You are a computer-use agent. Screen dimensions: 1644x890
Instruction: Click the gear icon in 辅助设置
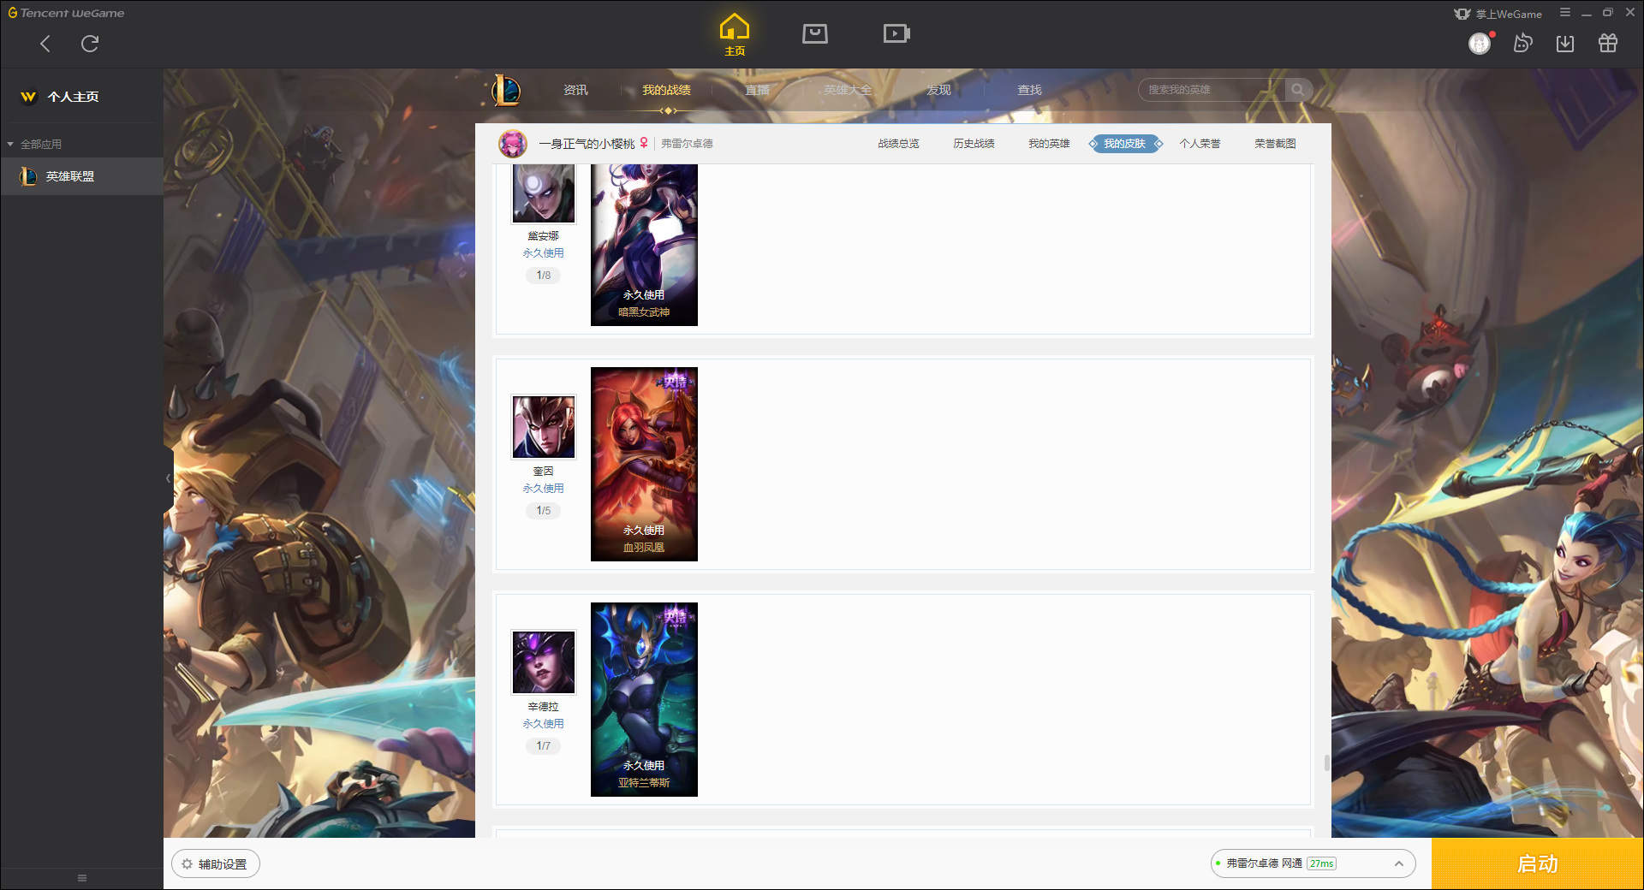pos(187,864)
